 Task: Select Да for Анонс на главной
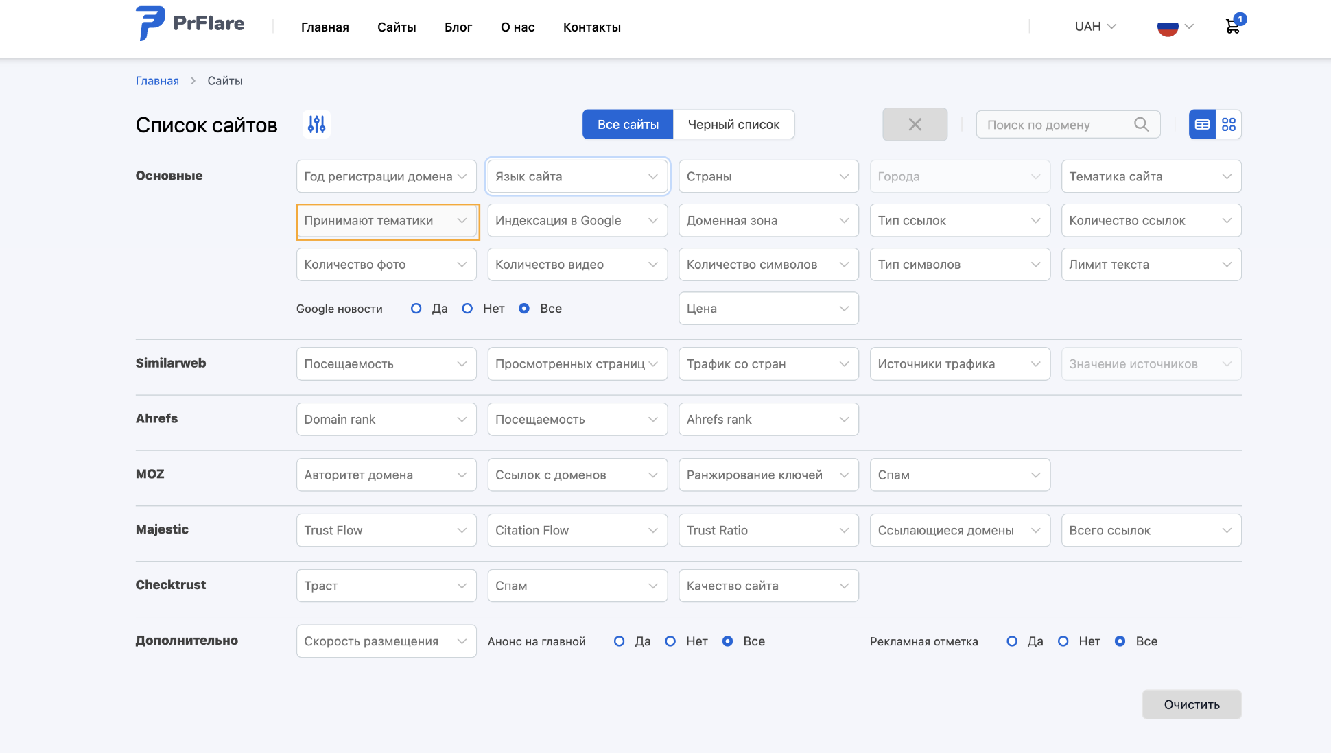pyautogui.click(x=619, y=641)
